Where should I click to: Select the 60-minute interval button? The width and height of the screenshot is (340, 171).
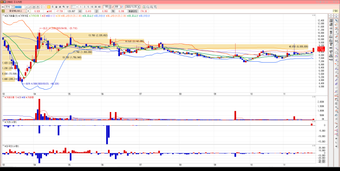(x=99, y=7)
